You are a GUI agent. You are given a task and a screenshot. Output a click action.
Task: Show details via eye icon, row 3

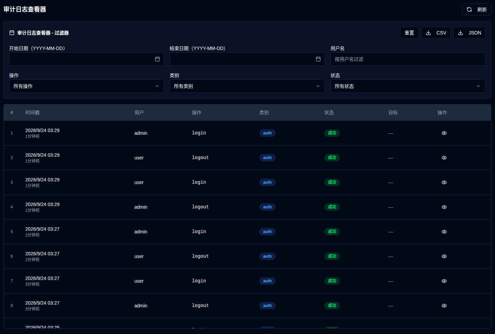pos(444,182)
